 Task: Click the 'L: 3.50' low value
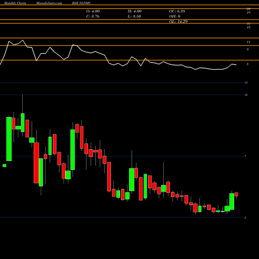[134, 17]
